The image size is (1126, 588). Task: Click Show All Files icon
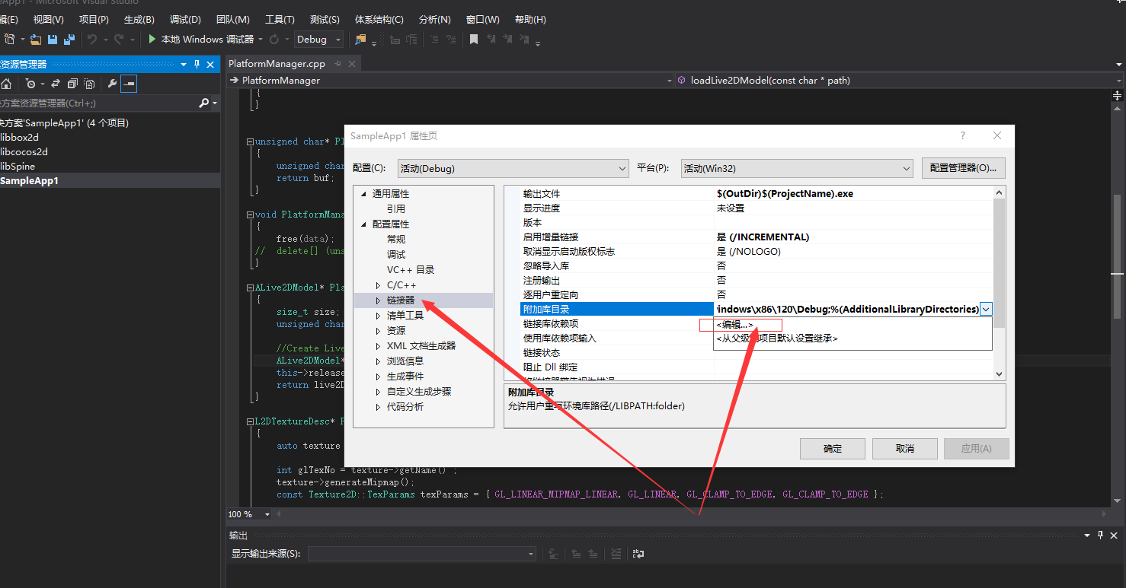click(89, 84)
